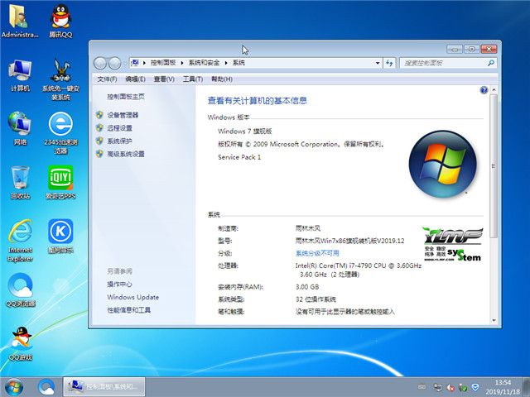Click the help question mark icon

[x=484, y=89]
